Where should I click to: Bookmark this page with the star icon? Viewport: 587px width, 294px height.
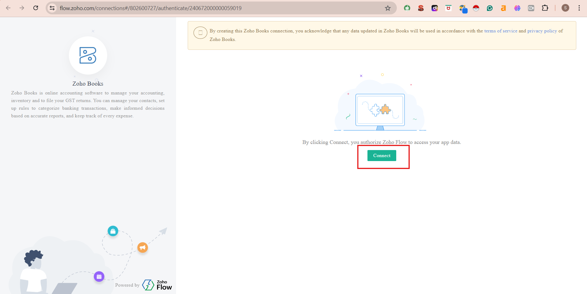pyautogui.click(x=388, y=8)
